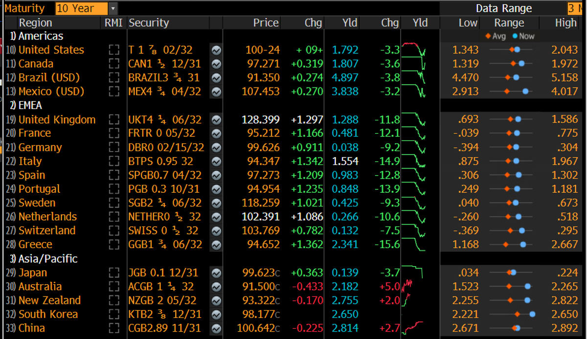Open chart icon for United Kingdom bond
587x339 pixels.
(x=216, y=120)
